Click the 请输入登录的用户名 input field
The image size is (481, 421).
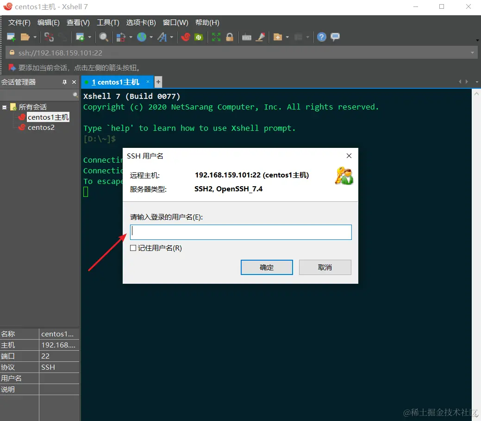tap(241, 232)
